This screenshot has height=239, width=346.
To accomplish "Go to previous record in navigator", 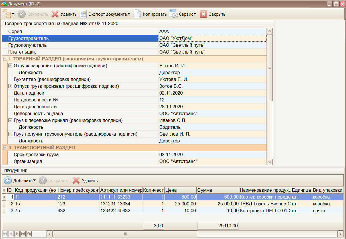I will click(11, 234).
